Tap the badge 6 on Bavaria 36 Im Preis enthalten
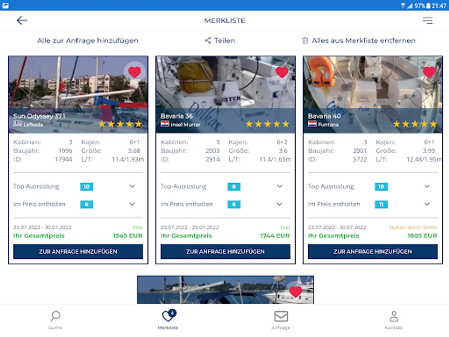Image resolution: width=449 pixels, height=337 pixels. point(234,204)
